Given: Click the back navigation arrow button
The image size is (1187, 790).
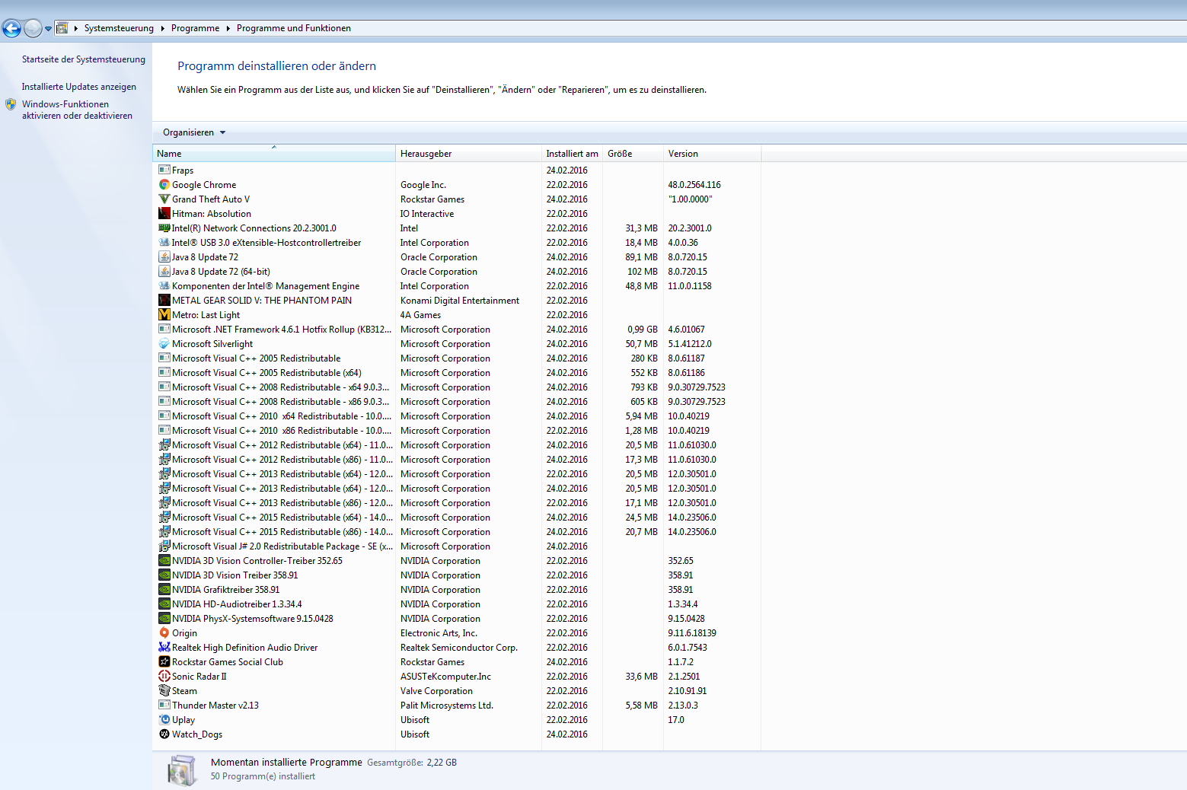Looking at the screenshot, I should 11,28.
